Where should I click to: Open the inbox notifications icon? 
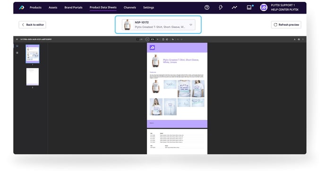coord(249,8)
